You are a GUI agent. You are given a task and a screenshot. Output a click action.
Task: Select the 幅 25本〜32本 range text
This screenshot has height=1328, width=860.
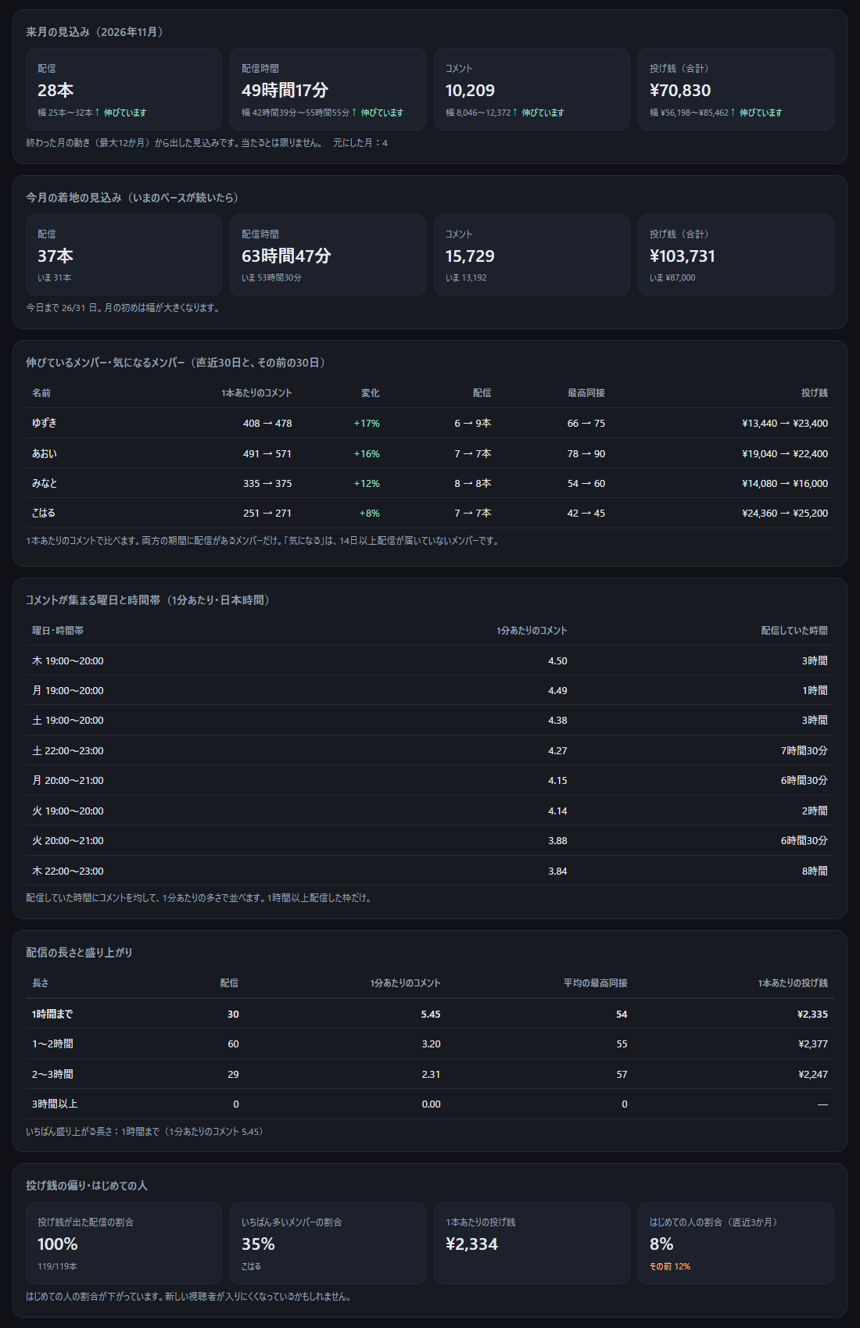pos(65,113)
